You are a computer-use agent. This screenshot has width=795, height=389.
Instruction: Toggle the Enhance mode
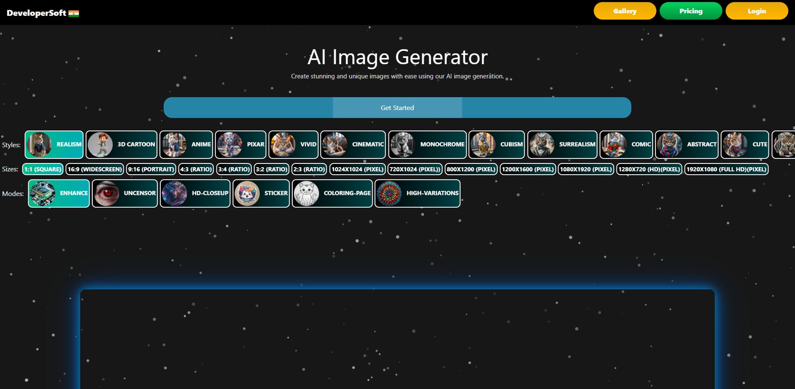pos(59,193)
